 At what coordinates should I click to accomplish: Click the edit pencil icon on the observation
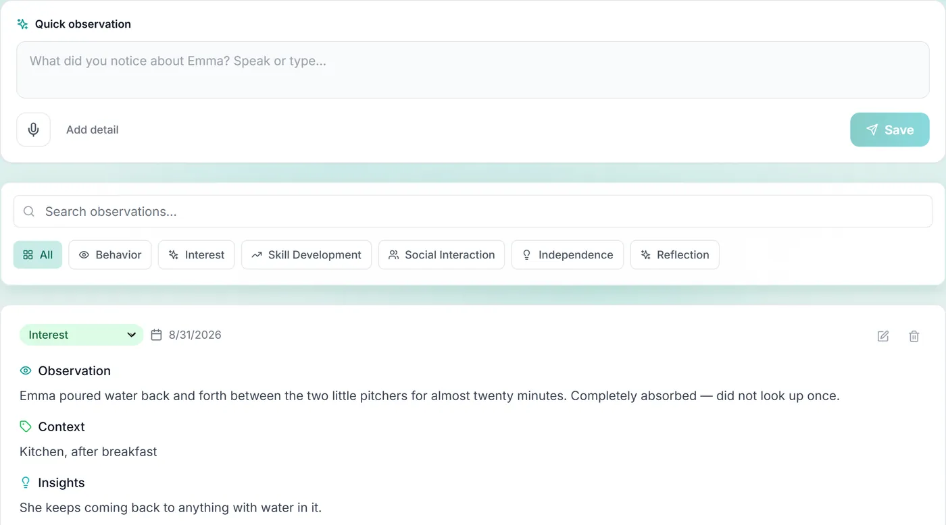tap(883, 336)
